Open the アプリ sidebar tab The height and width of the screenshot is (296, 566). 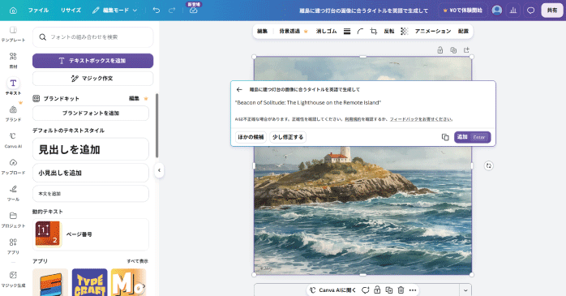pos(13,246)
